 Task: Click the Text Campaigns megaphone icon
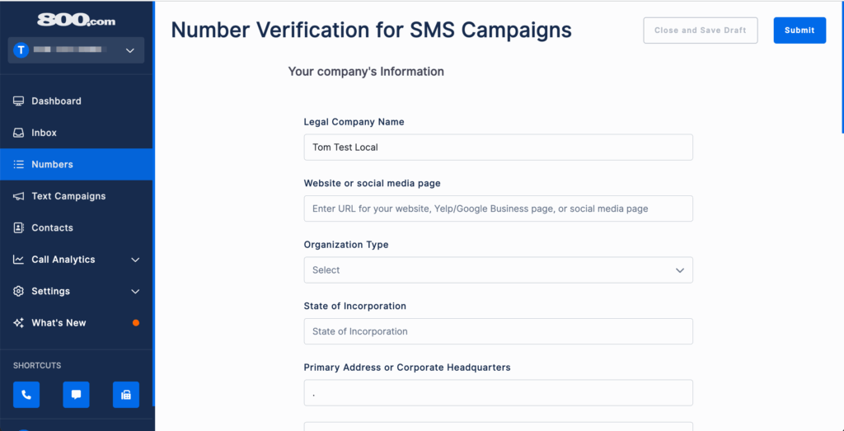pyautogui.click(x=18, y=196)
